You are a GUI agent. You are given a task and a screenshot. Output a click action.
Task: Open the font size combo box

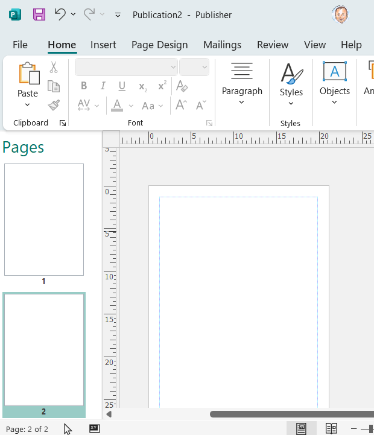(x=194, y=67)
